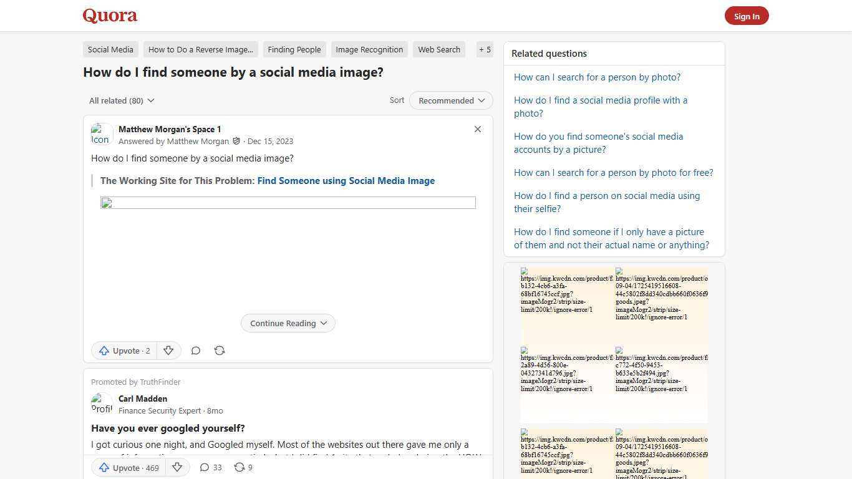The width and height of the screenshot is (852, 479).
Task: Select the Web Search topic filter
Action: (439, 49)
